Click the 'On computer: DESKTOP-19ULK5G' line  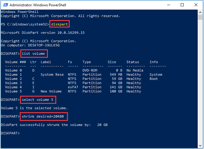pos(30,45)
